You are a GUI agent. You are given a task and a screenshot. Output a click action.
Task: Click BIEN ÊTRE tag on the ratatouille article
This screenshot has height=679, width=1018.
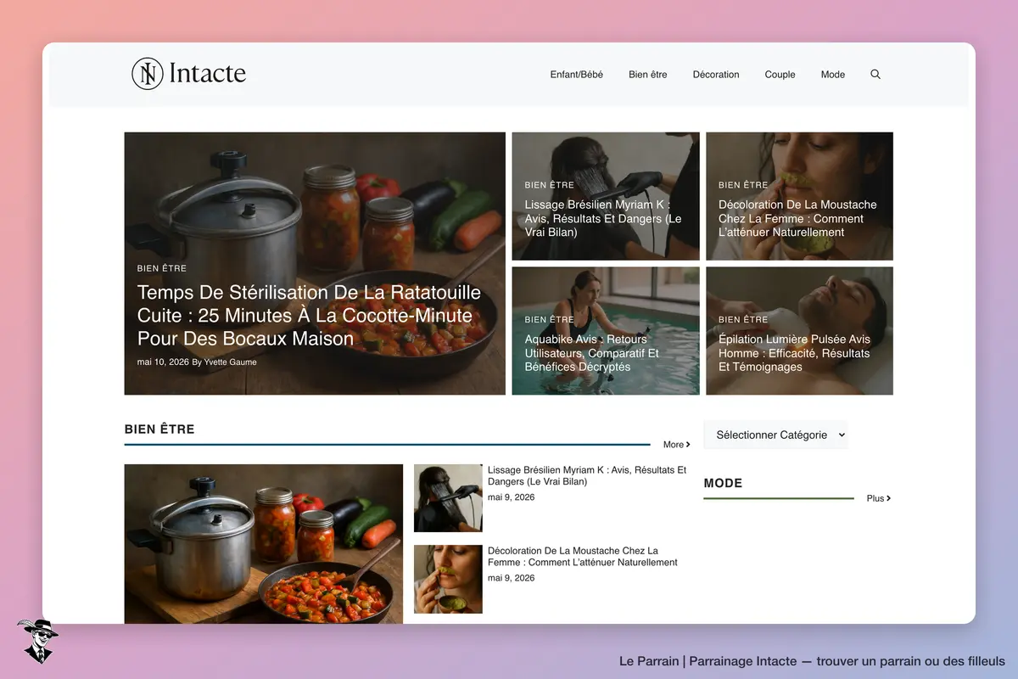pyautogui.click(x=162, y=268)
